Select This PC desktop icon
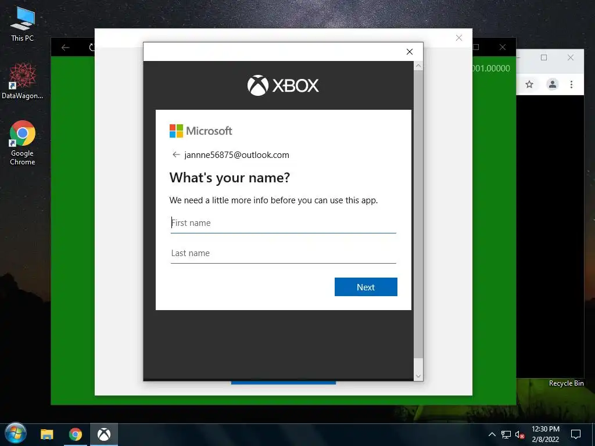The height and width of the screenshot is (446, 595). pyautogui.click(x=23, y=24)
